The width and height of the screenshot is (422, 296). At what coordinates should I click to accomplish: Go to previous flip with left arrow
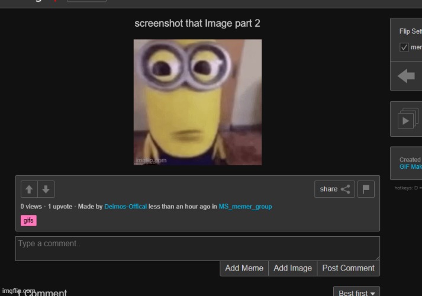[x=406, y=76]
